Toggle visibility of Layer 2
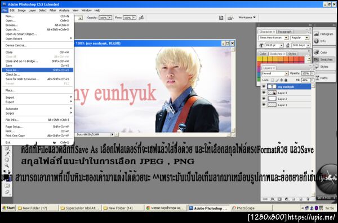The width and height of the screenshot is (338, 223). (x=264, y=99)
